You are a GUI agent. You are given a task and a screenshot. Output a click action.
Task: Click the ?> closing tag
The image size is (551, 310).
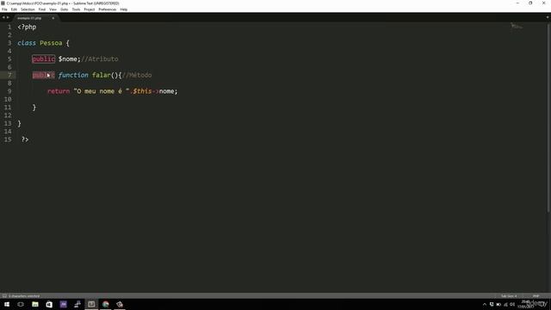tap(25, 139)
